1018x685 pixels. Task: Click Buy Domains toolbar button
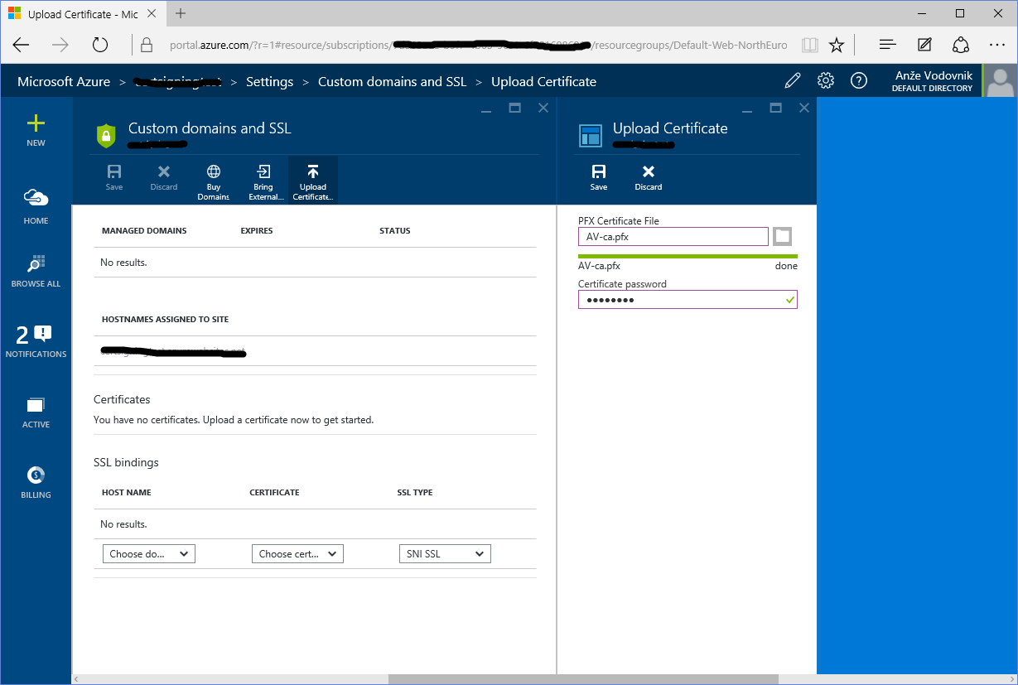214,181
